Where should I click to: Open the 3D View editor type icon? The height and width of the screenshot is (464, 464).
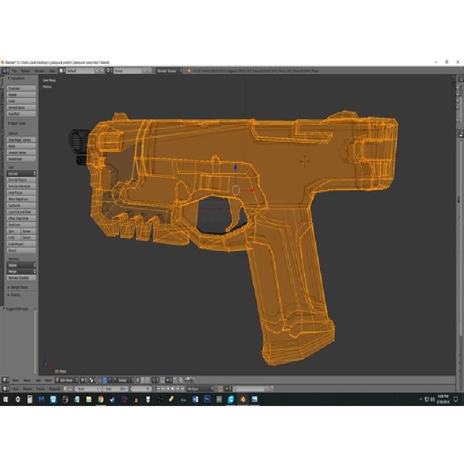(5, 380)
